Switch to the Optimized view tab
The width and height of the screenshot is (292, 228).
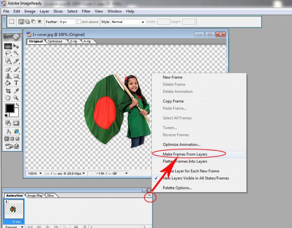tap(55, 41)
